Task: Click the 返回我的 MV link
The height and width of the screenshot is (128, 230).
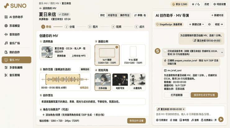Action: pos(48,8)
